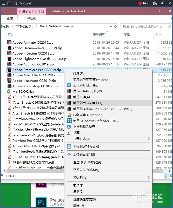Select Adobe Lightroom Classic CC 8.0.zip file
173x208 pixels.
coord(39,59)
